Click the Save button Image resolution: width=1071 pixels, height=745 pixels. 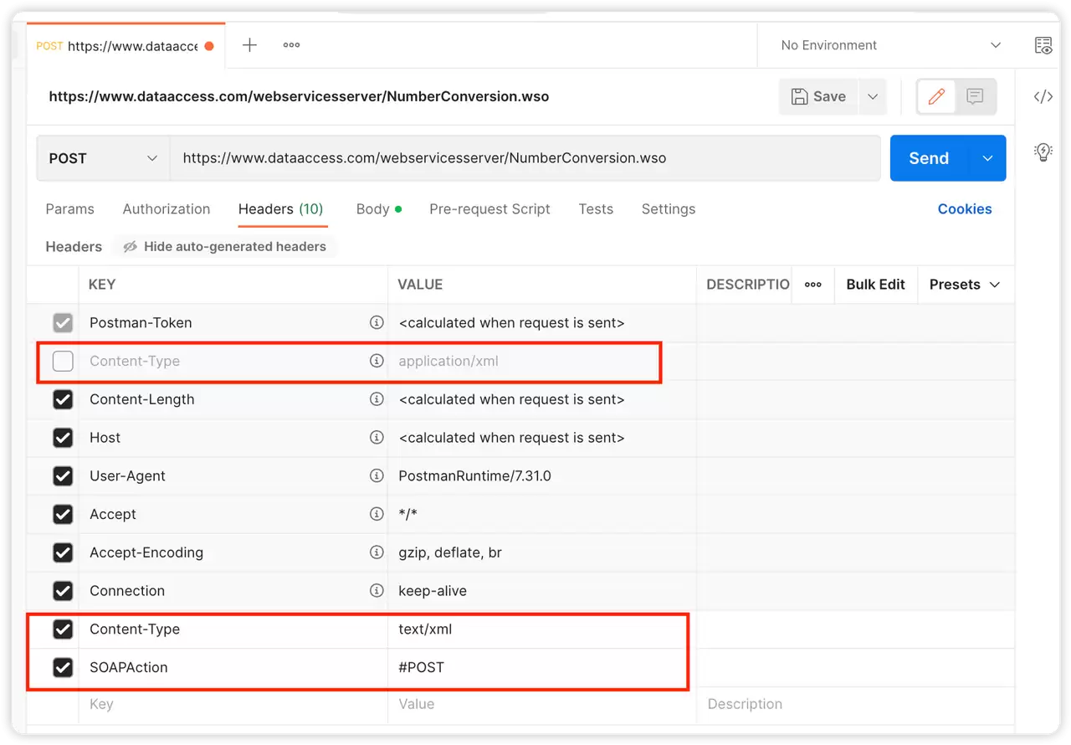819,96
